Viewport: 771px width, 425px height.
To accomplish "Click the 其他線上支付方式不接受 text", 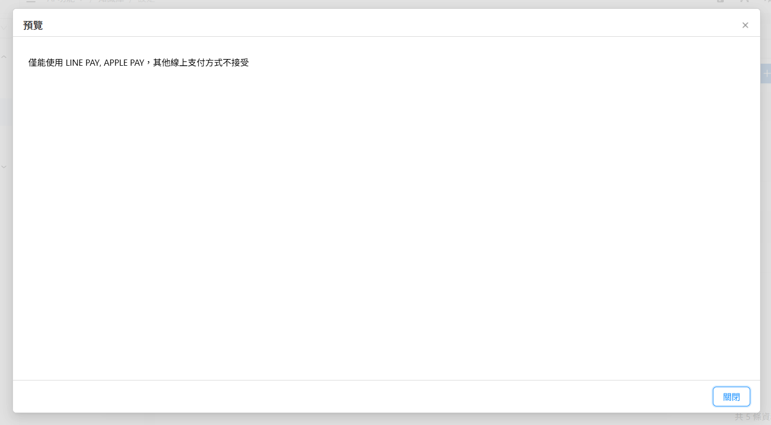I will 201,63.
